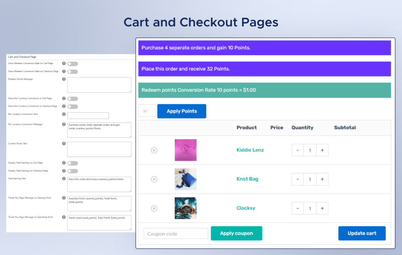The width and height of the screenshot is (402, 255).
Task: Click the Quantity column header
Action: coord(302,127)
